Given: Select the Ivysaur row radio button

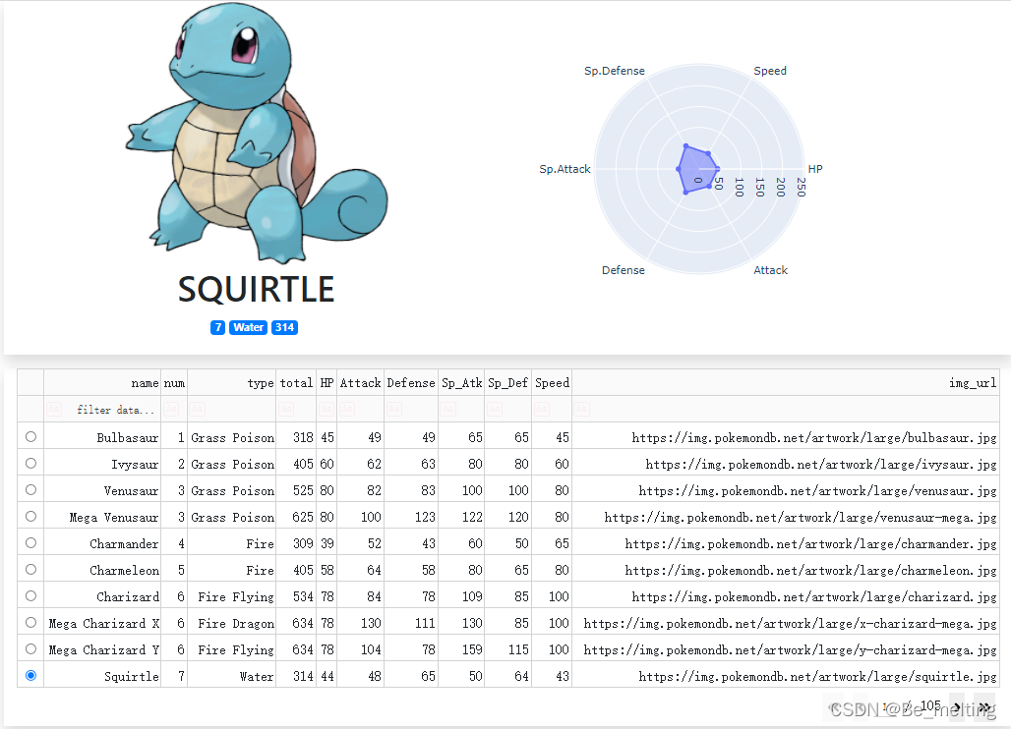Looking at the screenshot, I should click(30, 463).
